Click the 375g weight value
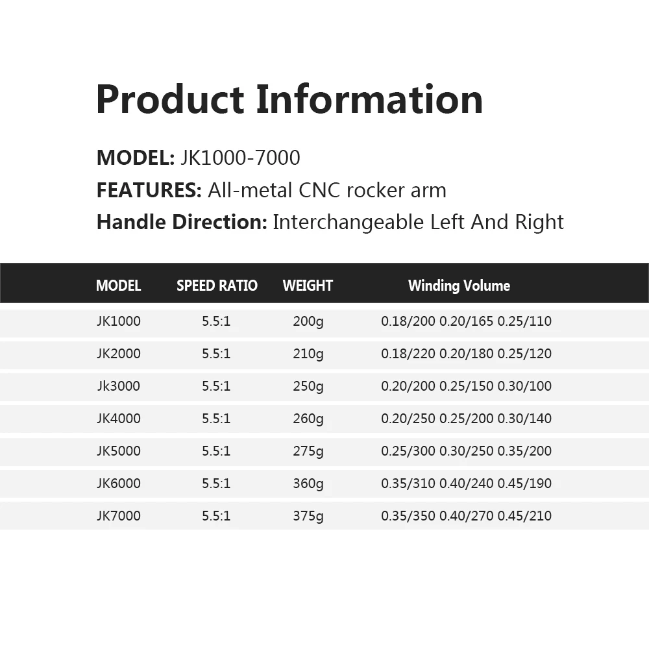Viewport: 649px width, 649px height. tap(308, 516)
